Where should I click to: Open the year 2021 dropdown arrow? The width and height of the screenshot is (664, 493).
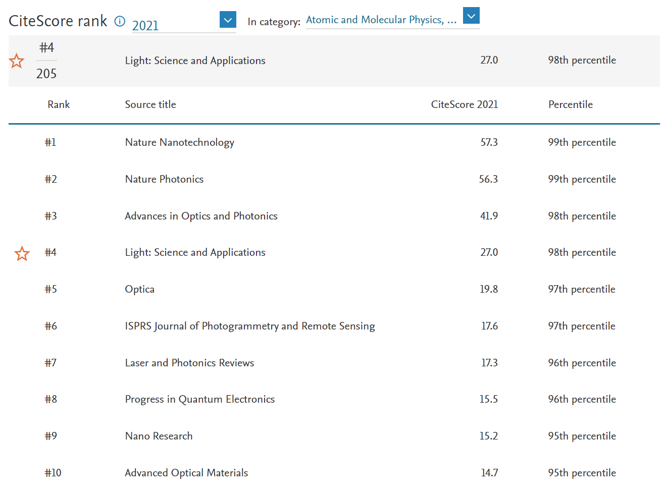pos(228,20)
